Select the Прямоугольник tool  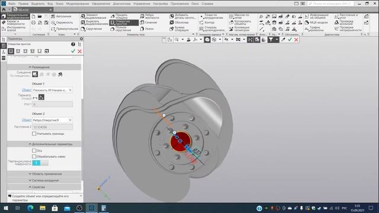click(x=65, y=29)
